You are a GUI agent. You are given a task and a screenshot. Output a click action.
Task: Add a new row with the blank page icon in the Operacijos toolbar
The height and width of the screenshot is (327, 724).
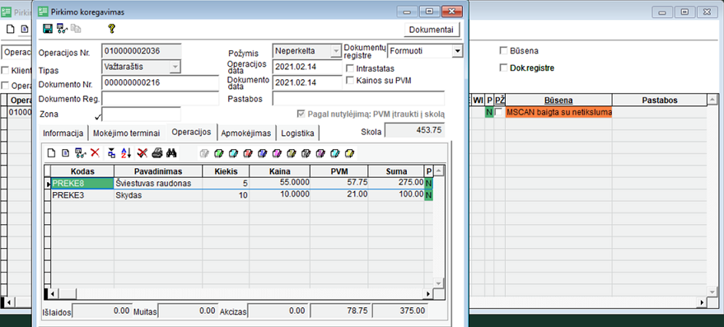pos(52,153)
